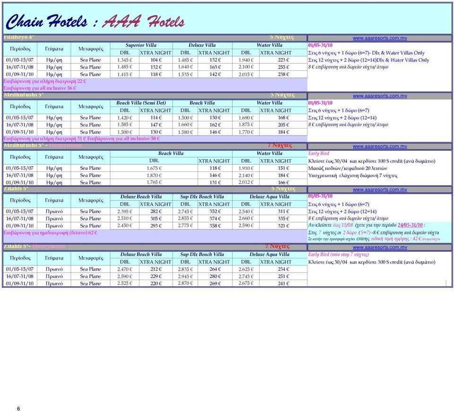Select the 'Early Bird (min stay 7 νύχτες)' note

pyautogui.click(x=339, y=255)
